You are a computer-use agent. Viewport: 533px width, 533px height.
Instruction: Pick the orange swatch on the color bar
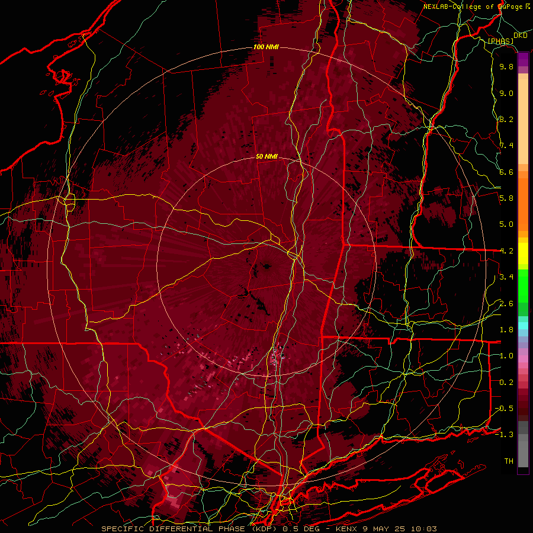click(x=523, y=204)
